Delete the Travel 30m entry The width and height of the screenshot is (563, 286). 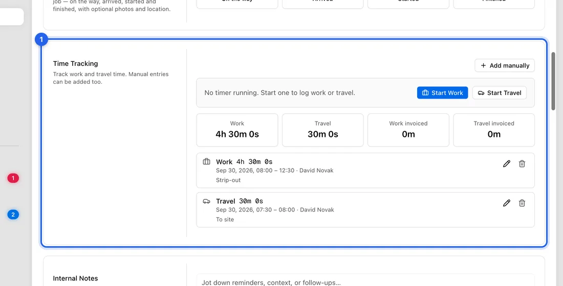(x=522, y=203)
